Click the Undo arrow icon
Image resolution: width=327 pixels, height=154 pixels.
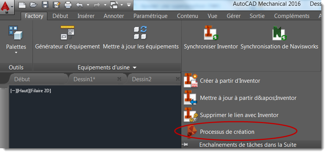click(80, 5)
